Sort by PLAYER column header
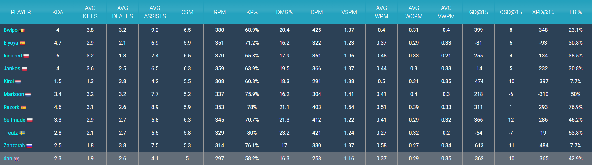 [x=21, y=12]
